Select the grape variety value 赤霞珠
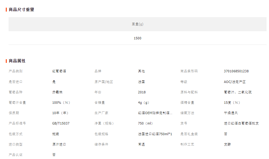 pos(57,92)
